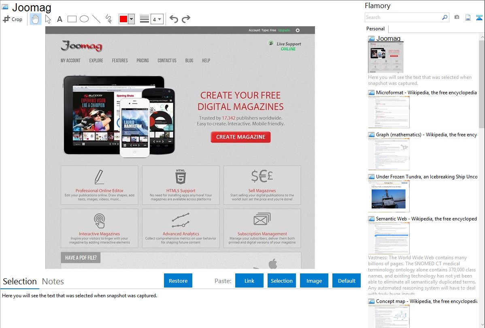Click the line thickness icon
Image resolution: width=485 pixels, height=328 pixels.
coord(145,19)
